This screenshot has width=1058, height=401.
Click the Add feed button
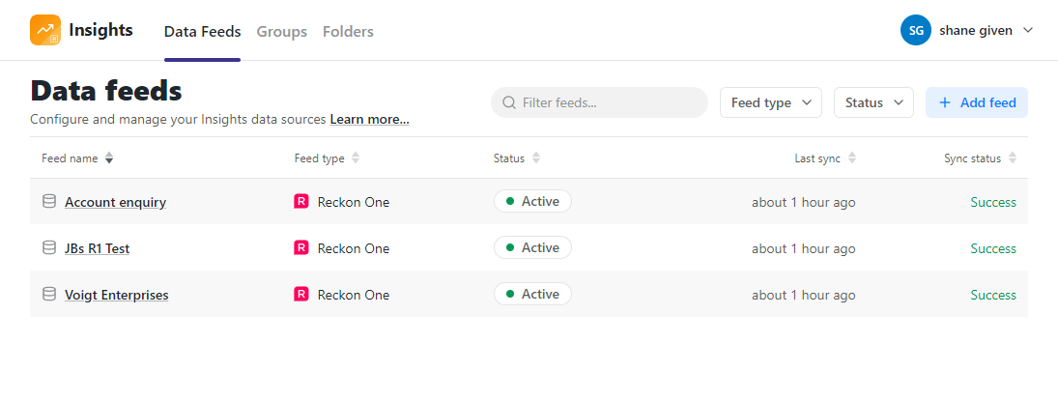977,102
